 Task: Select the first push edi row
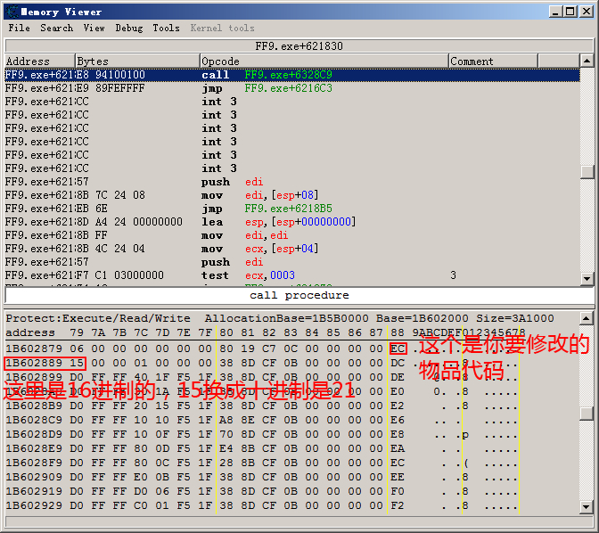pos(292,182)
